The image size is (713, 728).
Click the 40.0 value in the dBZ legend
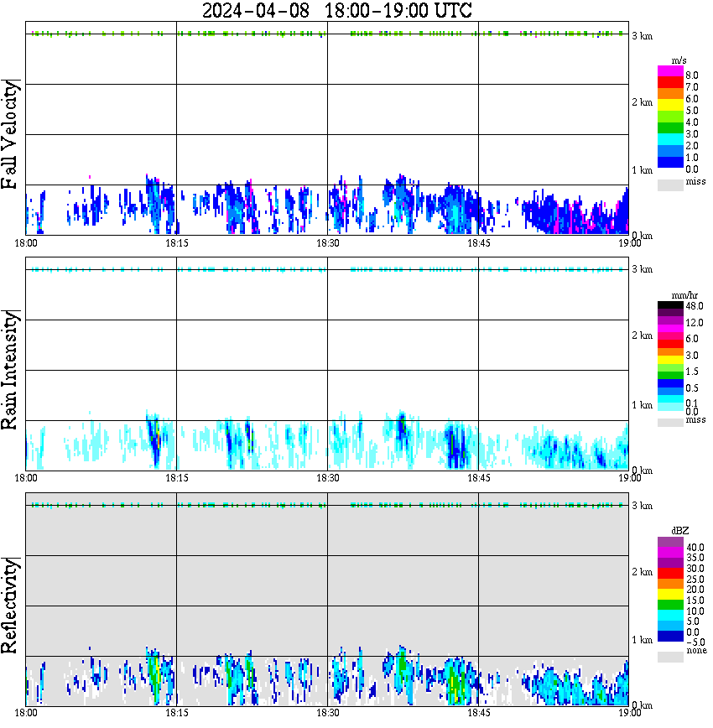(x=695, y=548)
